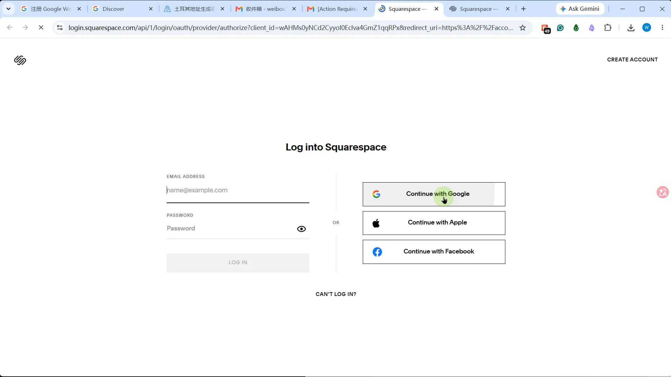The image size is (671, 377).
Task: Close the active Squarespace tab
Action: coord(436,9)
